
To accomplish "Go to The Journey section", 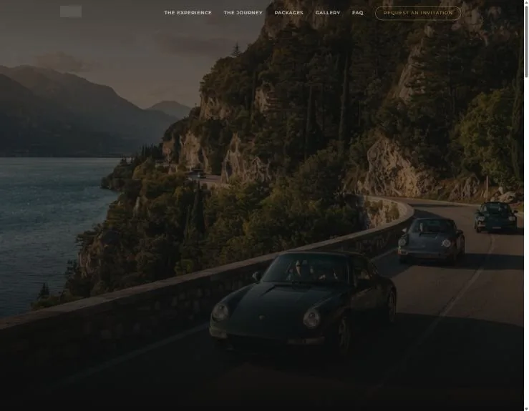I will point(243,13).
